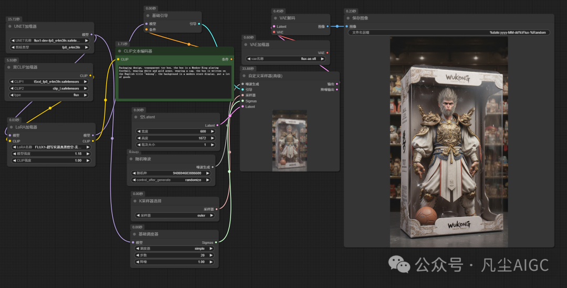This screenshot has height=288, width=567.
Task: Click the 噪波生成 output socket on 随机噪波
Action: coord(213,167)
